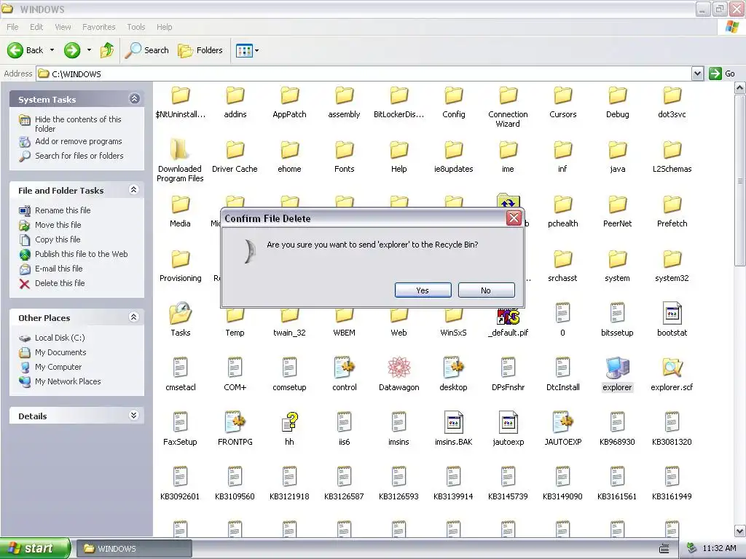Select the FRONTPG file icon
Viewport: 746px width, 559px height.
pos(235,422)
